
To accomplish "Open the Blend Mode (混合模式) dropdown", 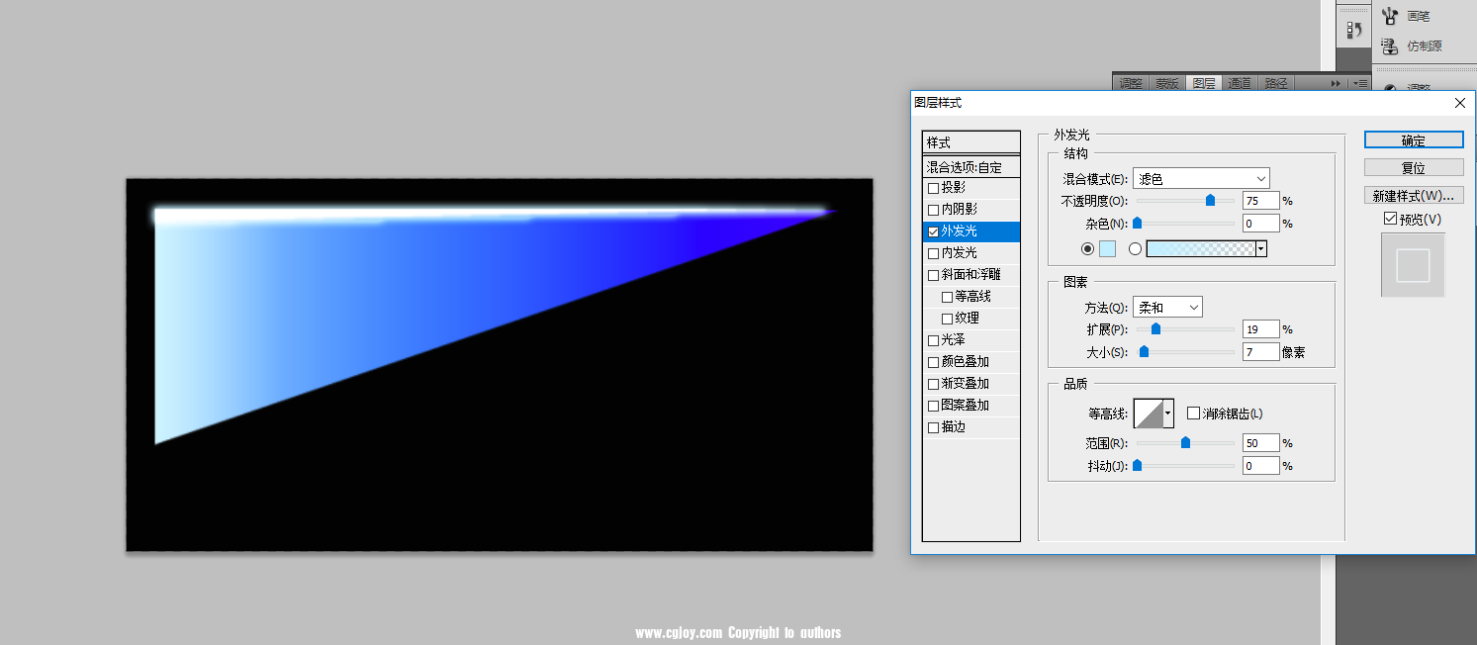I will (x=1201, y=179).
